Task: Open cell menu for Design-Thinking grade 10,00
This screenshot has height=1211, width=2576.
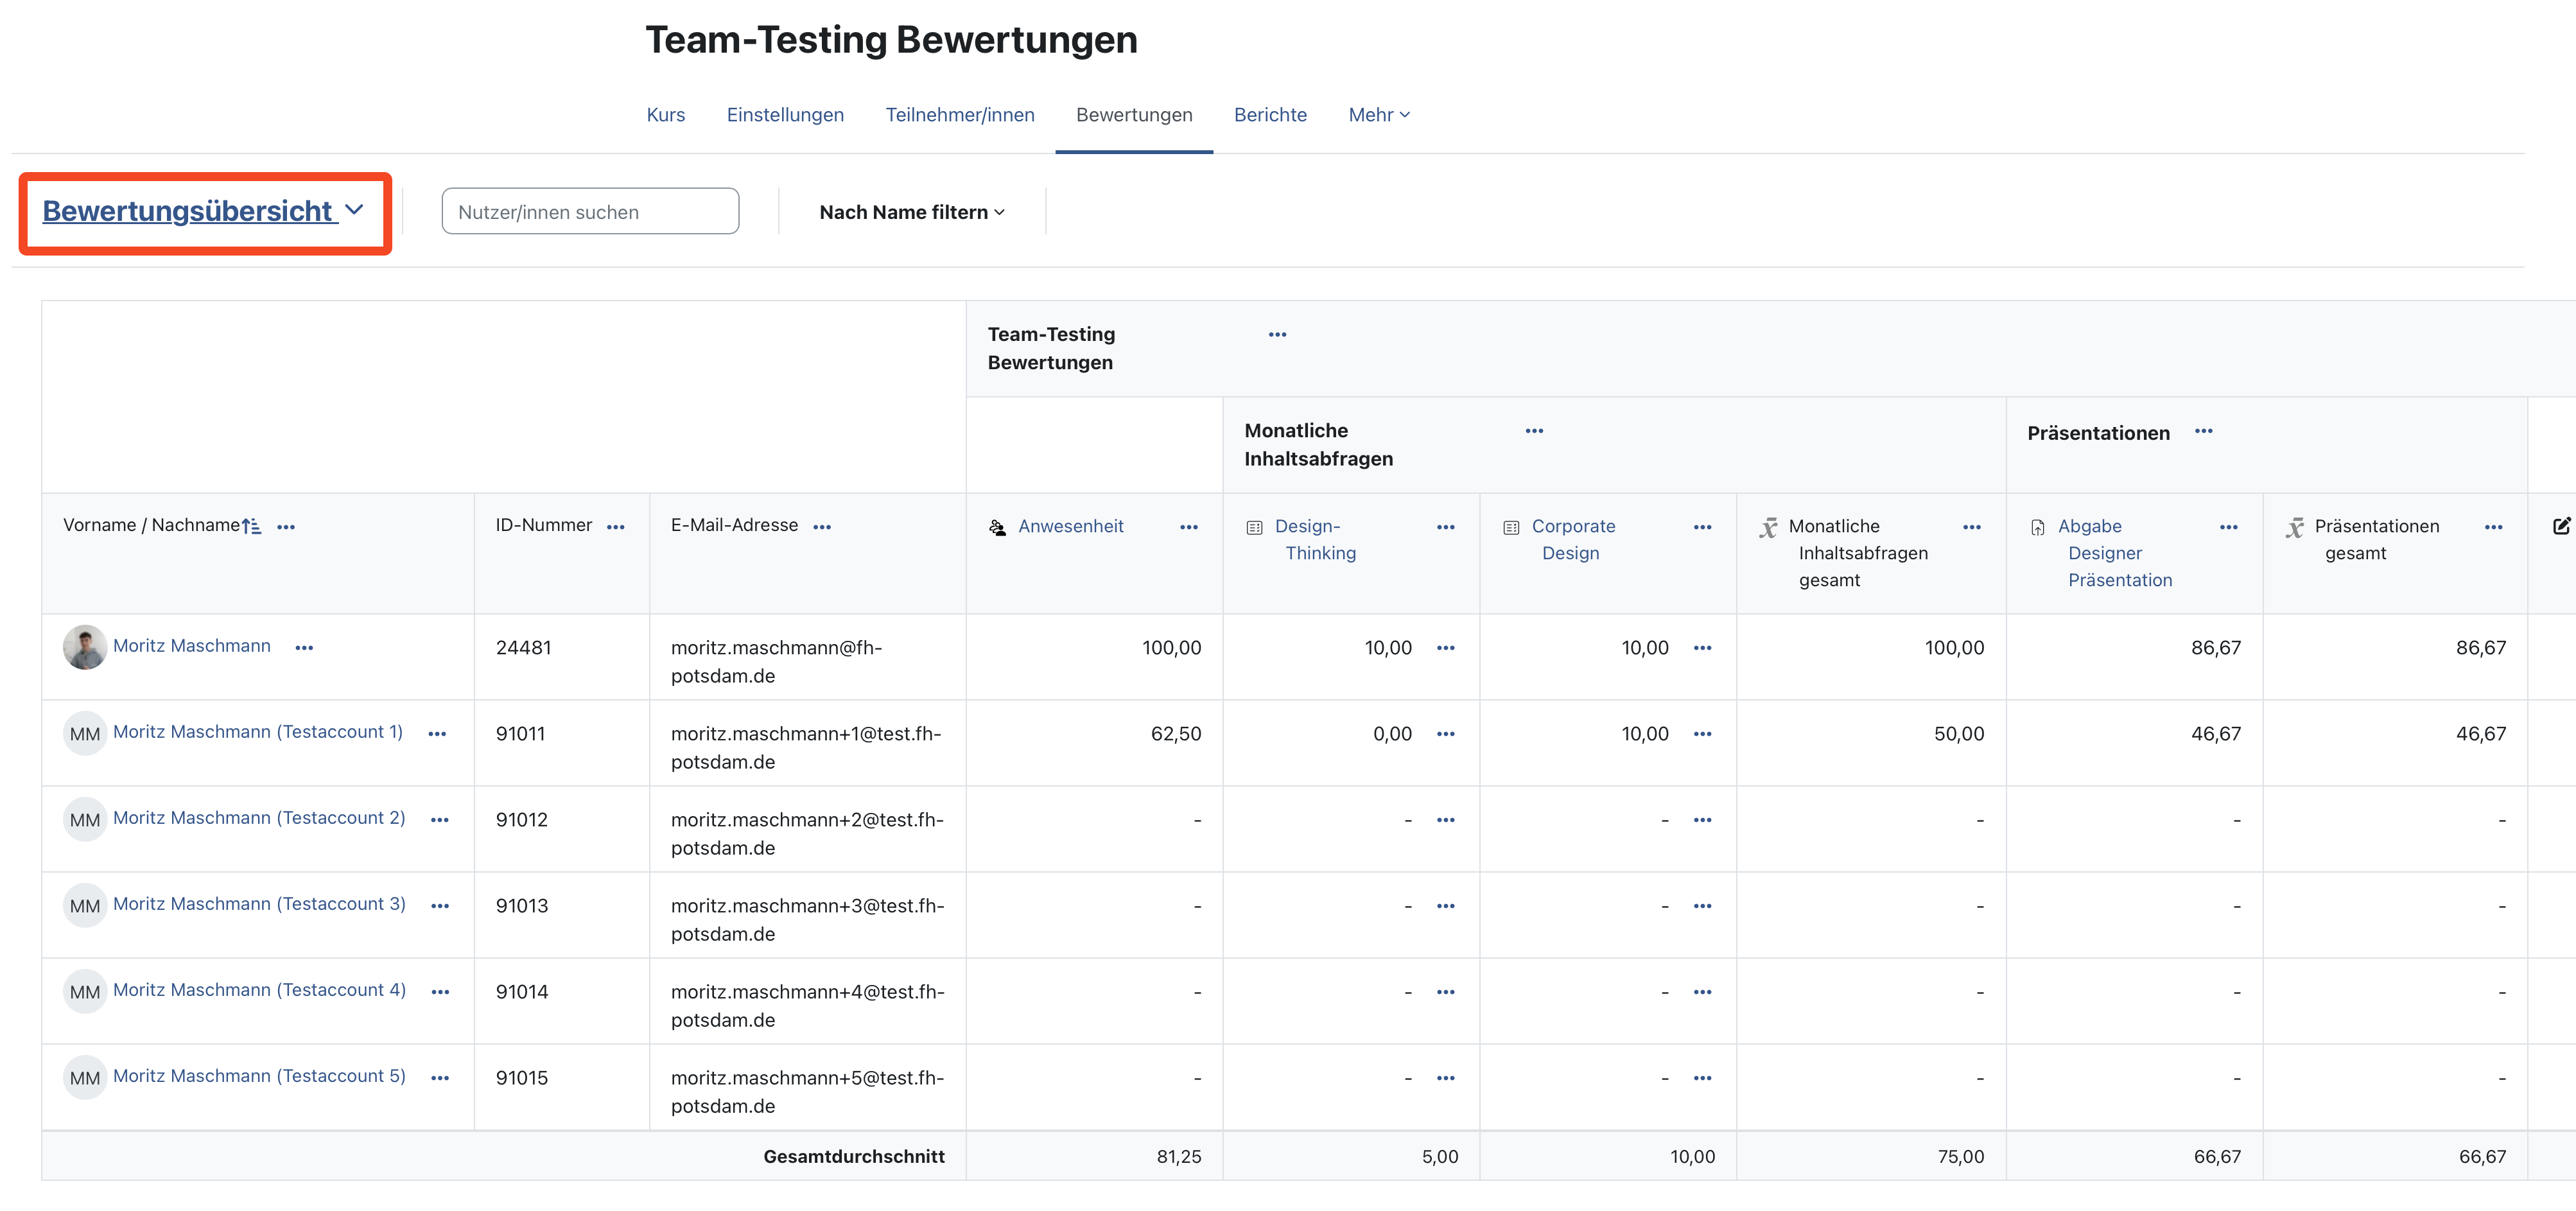Action: pyautogui.click(x=1445, y=648)
